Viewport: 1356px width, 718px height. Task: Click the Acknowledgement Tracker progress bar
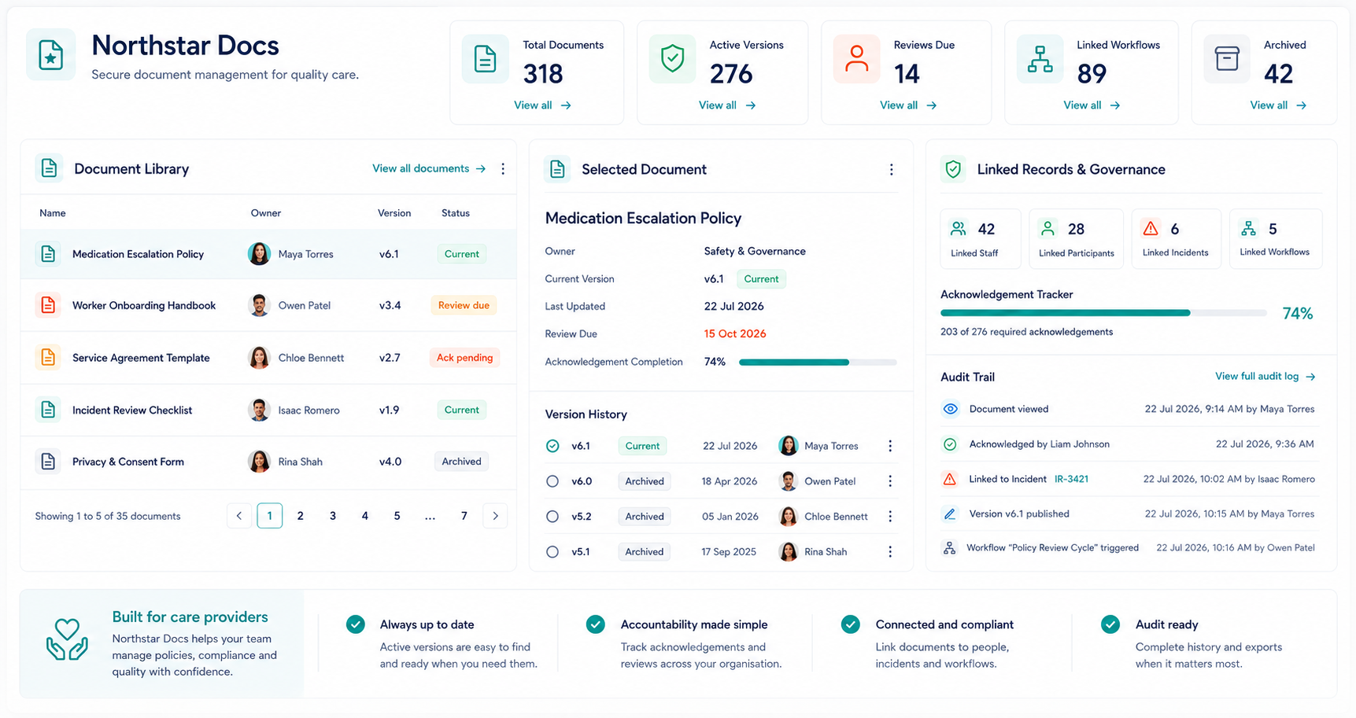1103,313
